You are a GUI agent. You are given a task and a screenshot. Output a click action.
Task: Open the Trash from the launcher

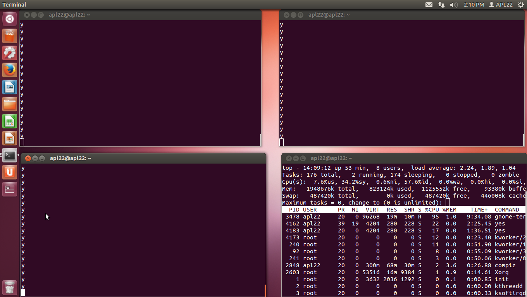(x=10, y=287)
